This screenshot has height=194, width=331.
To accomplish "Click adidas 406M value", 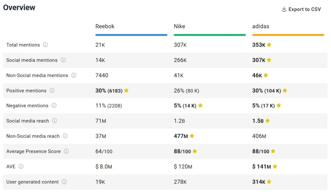I will pos(259,136).
